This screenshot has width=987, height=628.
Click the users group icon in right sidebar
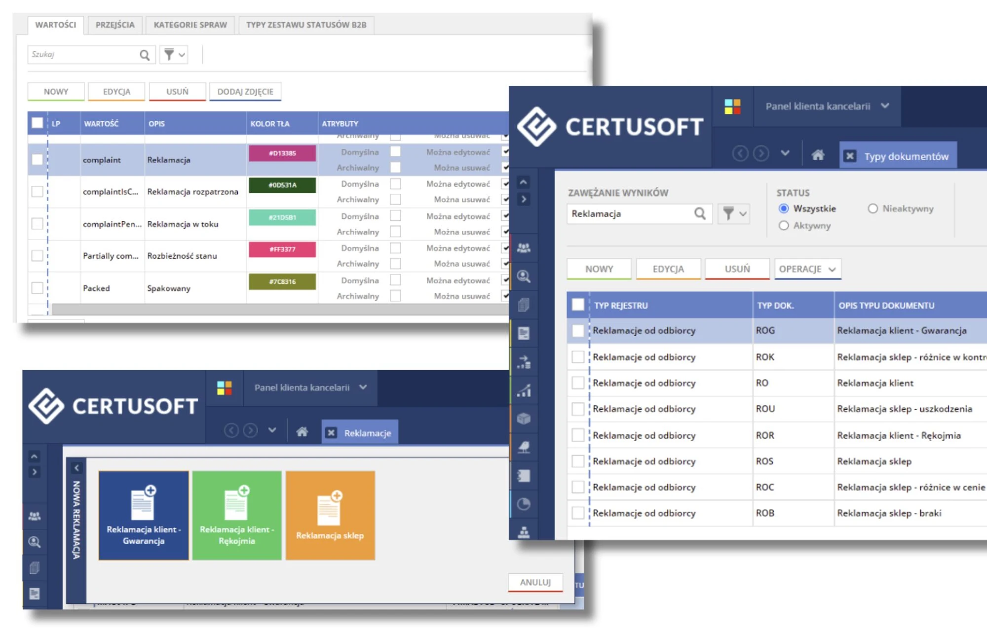tap(524, 247)
